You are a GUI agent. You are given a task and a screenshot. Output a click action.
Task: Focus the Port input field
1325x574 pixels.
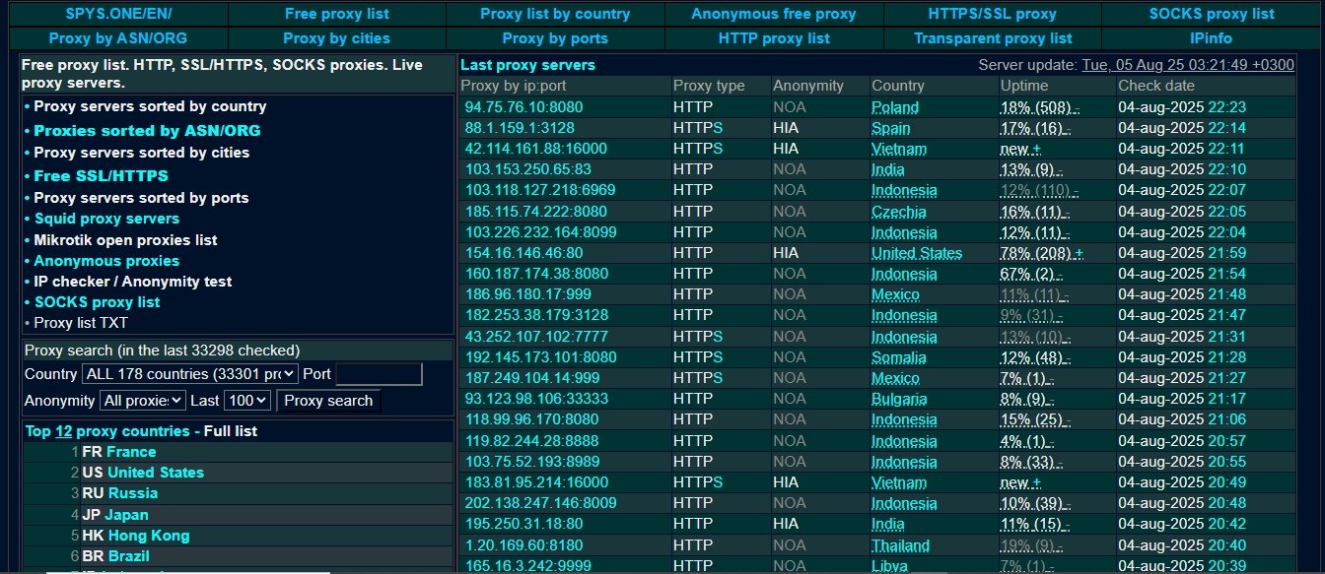click(379, 374)
